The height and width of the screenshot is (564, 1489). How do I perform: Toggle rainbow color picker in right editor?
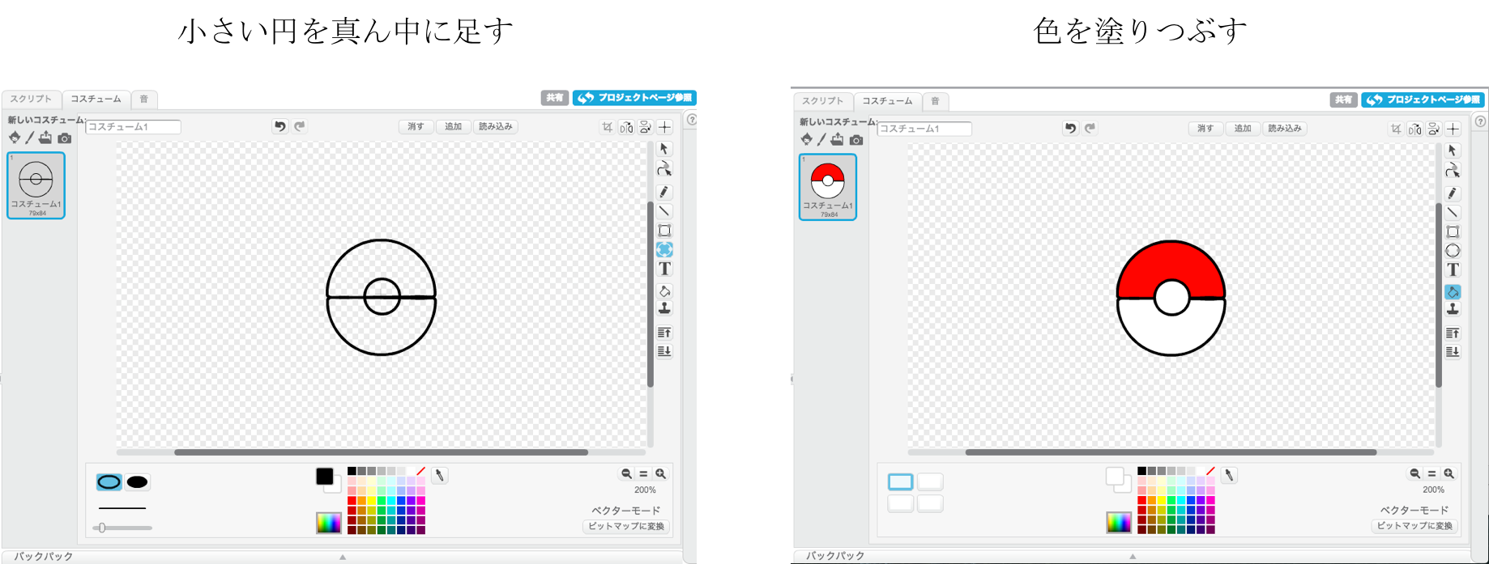coord(1119,523)
